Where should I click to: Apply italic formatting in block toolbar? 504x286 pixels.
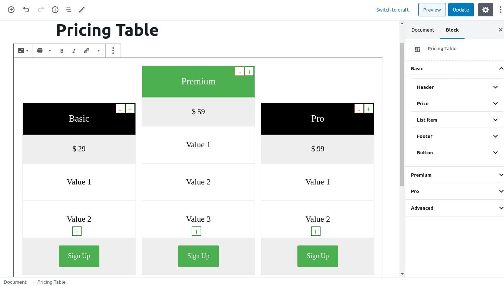point(74,51)
